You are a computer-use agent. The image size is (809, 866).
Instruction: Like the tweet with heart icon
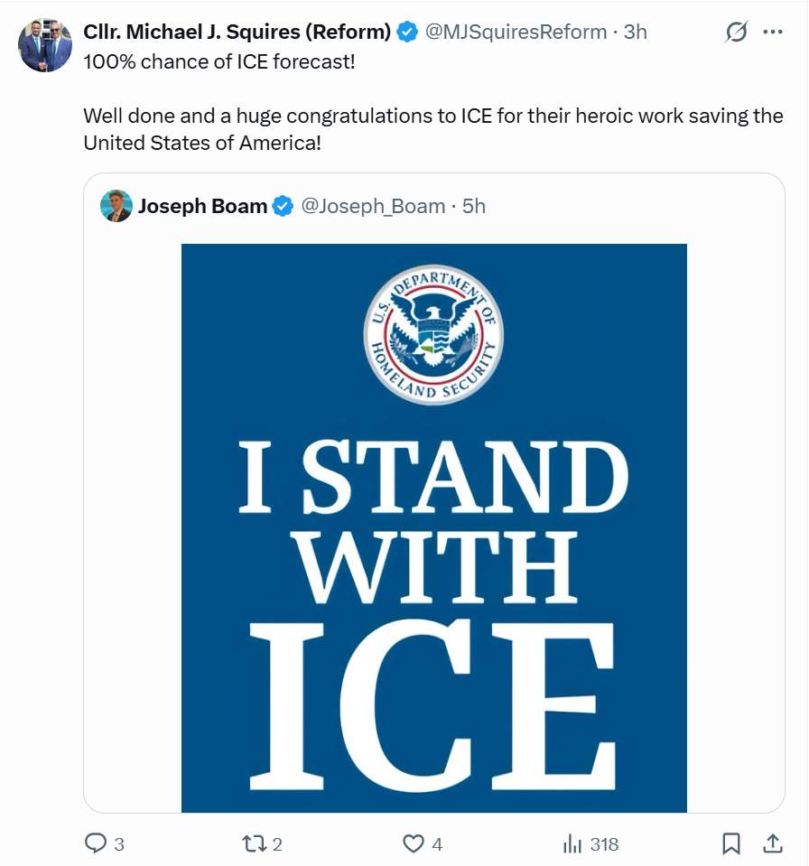pos(413,843)
